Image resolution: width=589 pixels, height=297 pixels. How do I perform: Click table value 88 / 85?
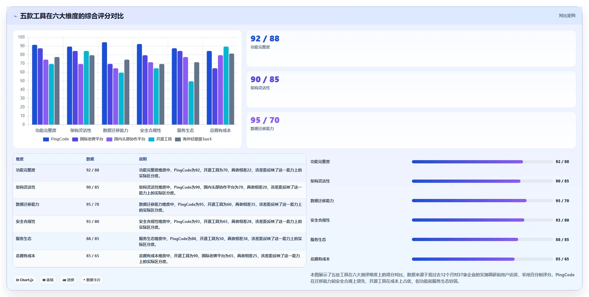[x=93, y=239]
